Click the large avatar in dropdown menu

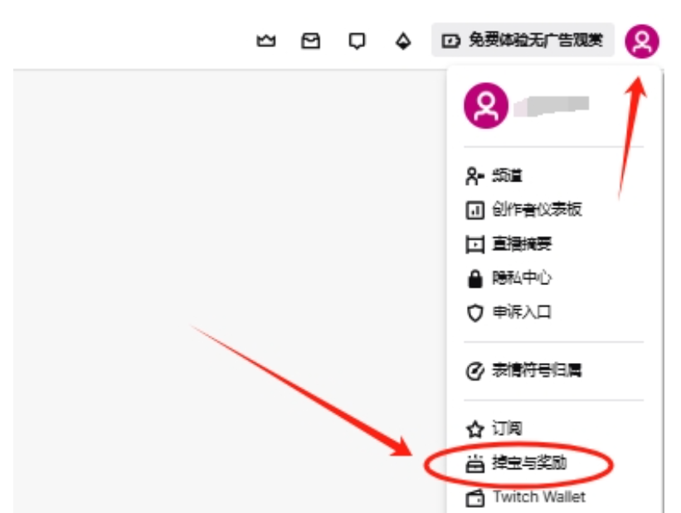(x=486, y=105)
